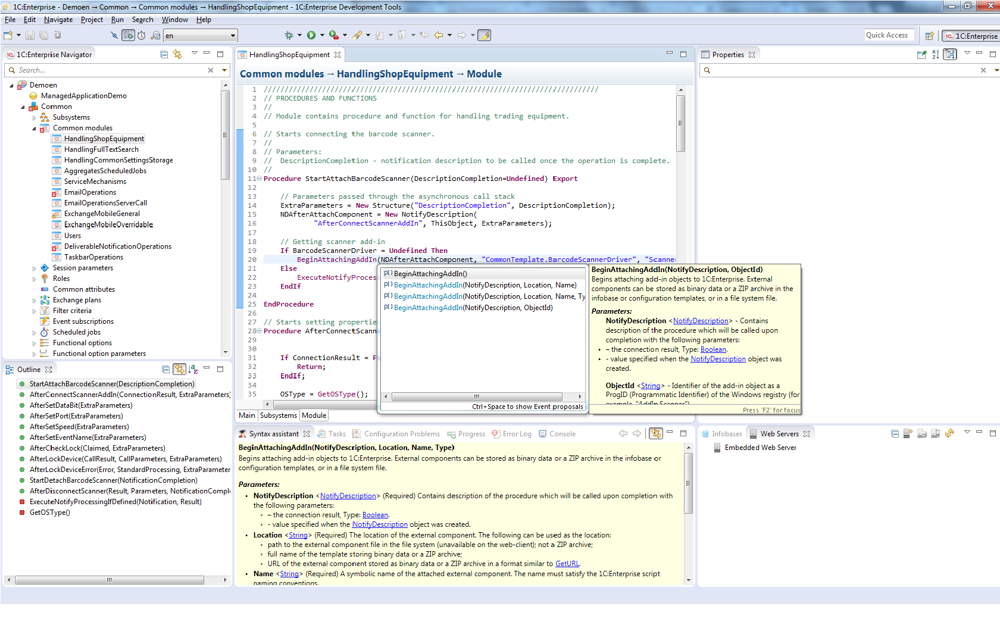Viewport: 1000px width, 625px height.
Task: Expand the Subsystems tree node
Action: coord(34,117)
